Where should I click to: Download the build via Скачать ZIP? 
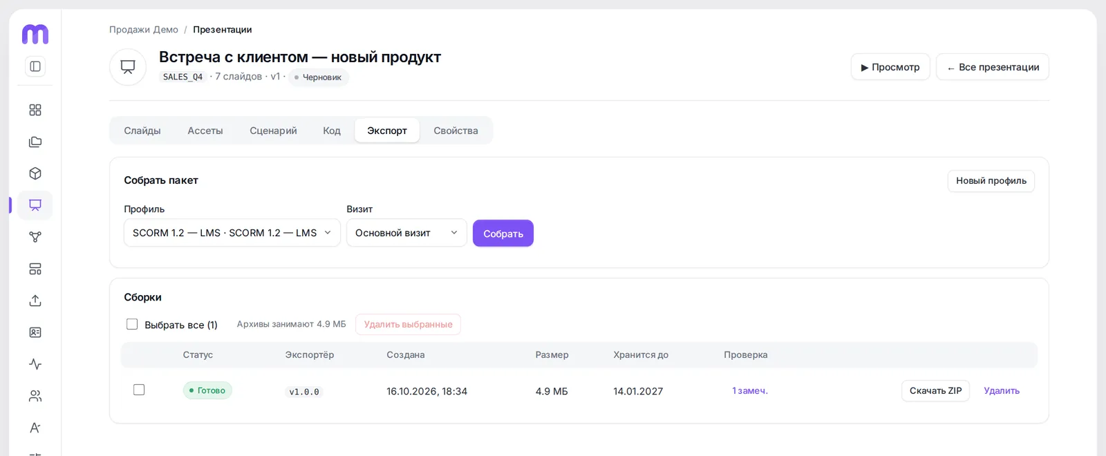coord(936,391)
